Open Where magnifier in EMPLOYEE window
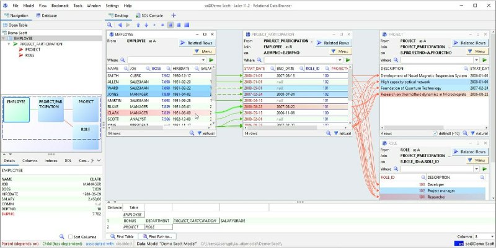This screenshot has height=248, width=496. pos(122,60)
